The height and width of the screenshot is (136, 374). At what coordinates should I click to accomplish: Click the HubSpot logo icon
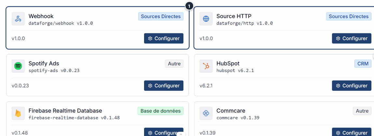click(x=206, y=66)
